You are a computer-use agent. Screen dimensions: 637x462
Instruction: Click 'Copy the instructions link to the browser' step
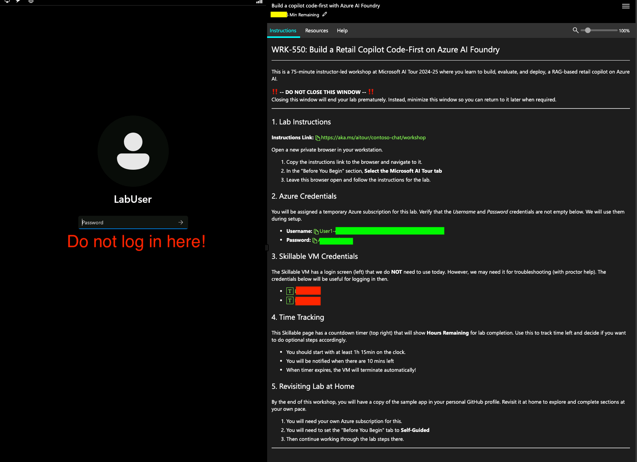(x=354, y=162)
